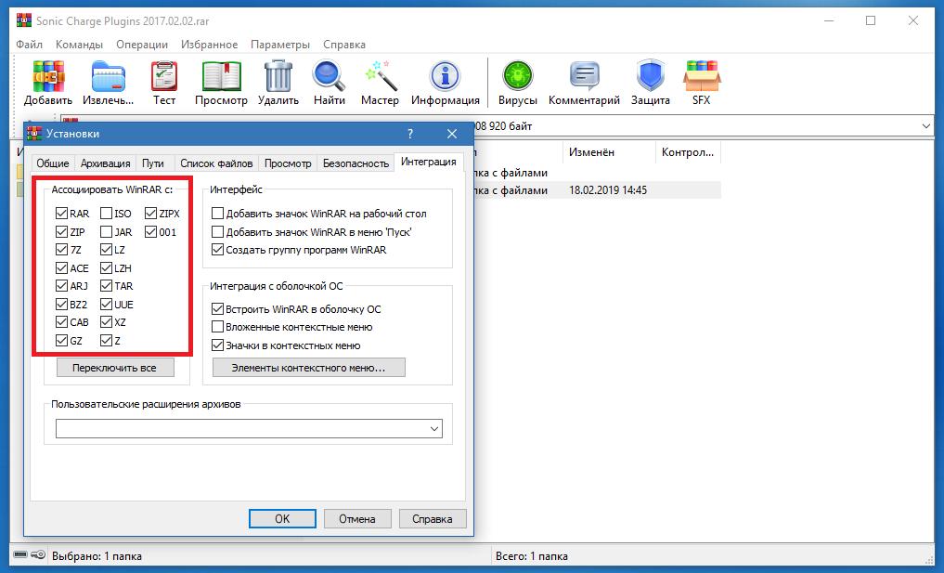
Task: Enable 'Вложенные контекстные меню' checkbox
Action: point(218,327)
